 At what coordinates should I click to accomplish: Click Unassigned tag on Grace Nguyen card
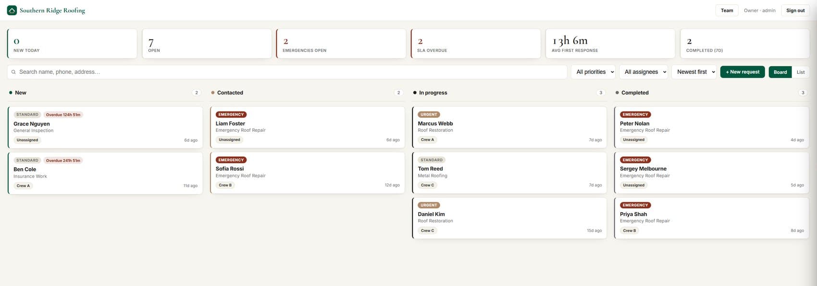pyautogui.click(x=27, y=140)
